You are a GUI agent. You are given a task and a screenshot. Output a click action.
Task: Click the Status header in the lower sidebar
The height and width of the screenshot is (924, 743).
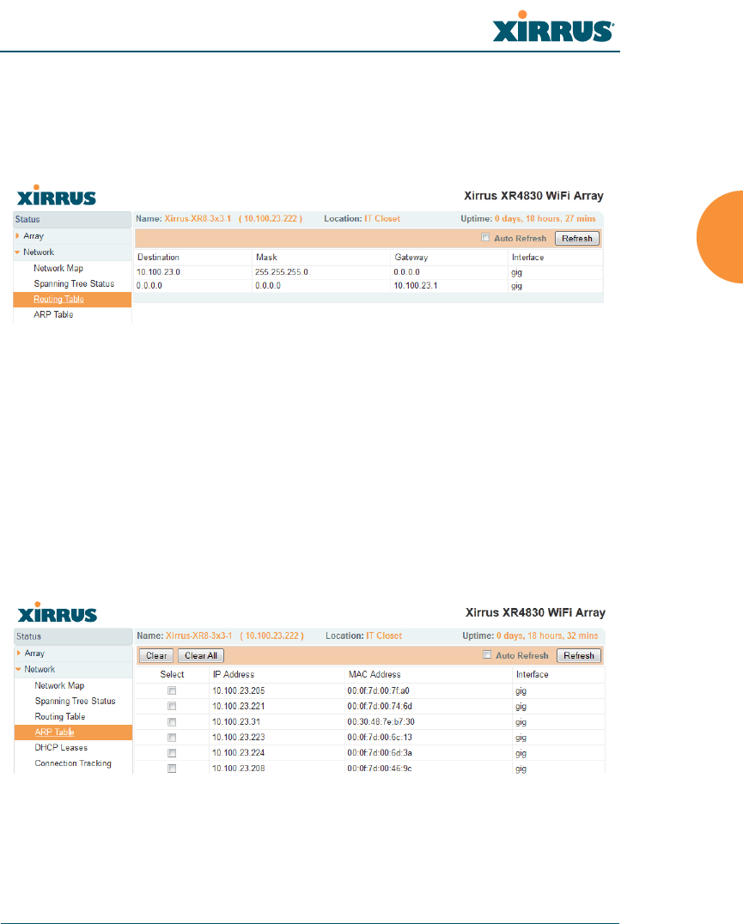74,636
